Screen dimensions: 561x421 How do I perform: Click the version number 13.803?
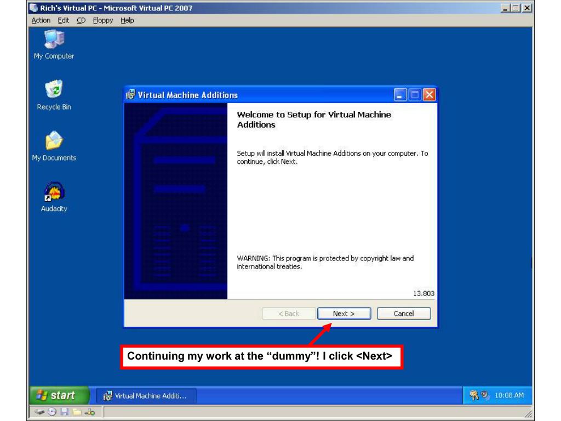pyautogui.click(x=423, y=294)
